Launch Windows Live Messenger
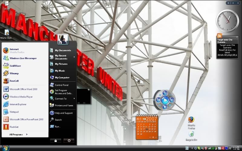The image size is (242, 151). tap(23, 58)
